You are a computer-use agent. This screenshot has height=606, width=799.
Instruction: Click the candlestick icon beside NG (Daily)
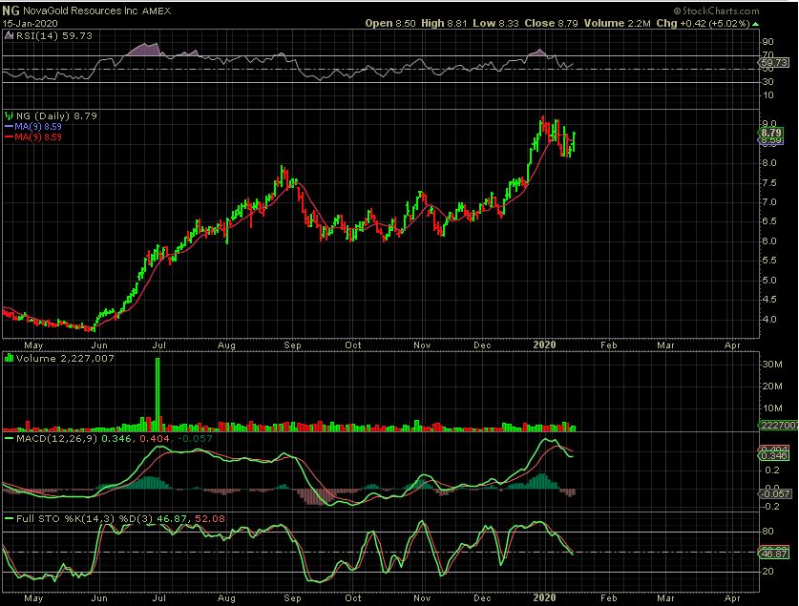pos(10,115)
